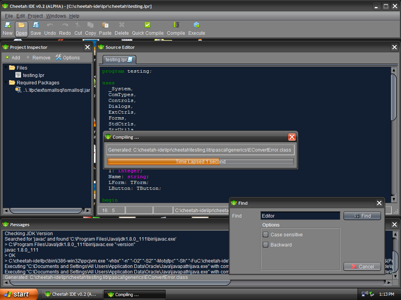Click the Find text input field

tap(300, 216)
